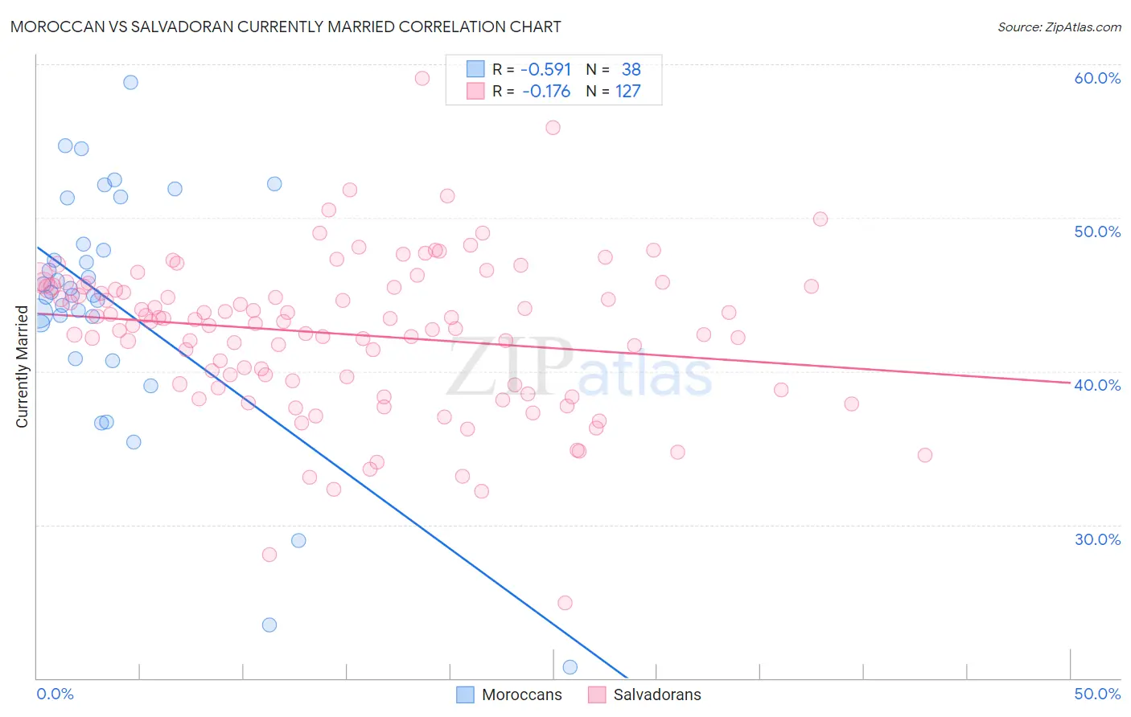Screen dimensions: 1131x717
Task: Click the highest blue Moroccan data point
Action: pyautogui.click(x=130, y=82)
